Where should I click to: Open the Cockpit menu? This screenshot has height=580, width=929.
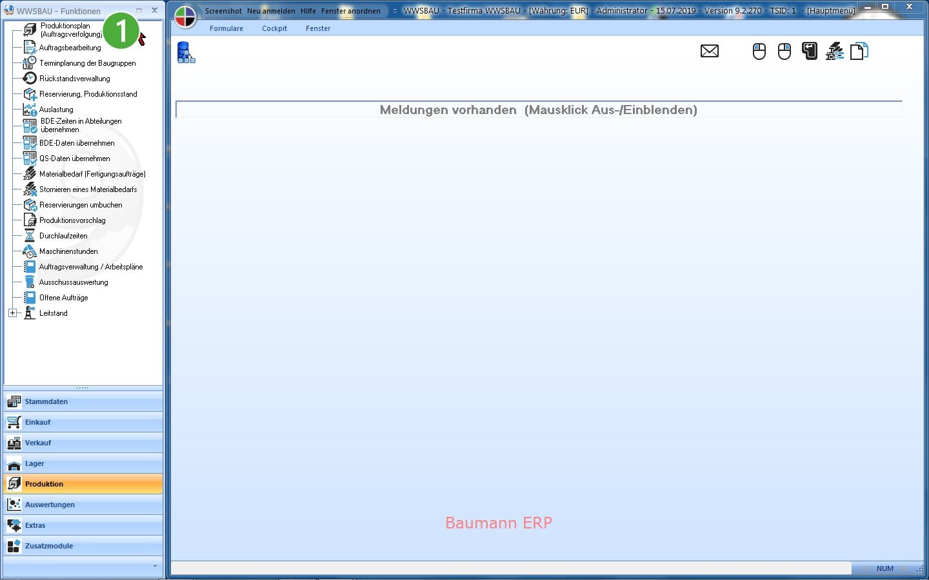click(274, 28)
